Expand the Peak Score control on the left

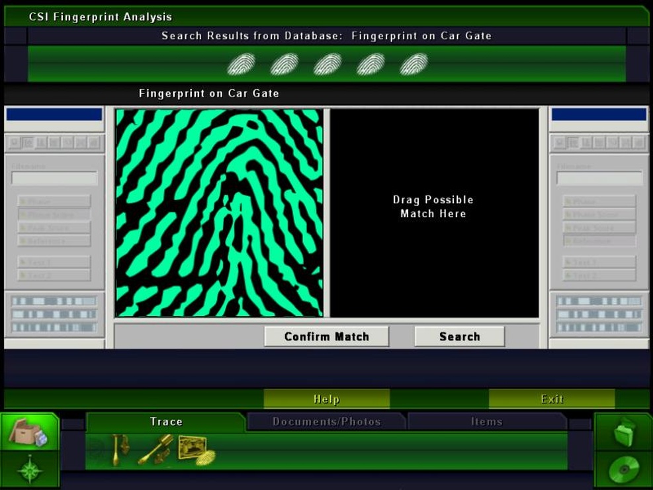pyautogui.click(x=53, y=228)
